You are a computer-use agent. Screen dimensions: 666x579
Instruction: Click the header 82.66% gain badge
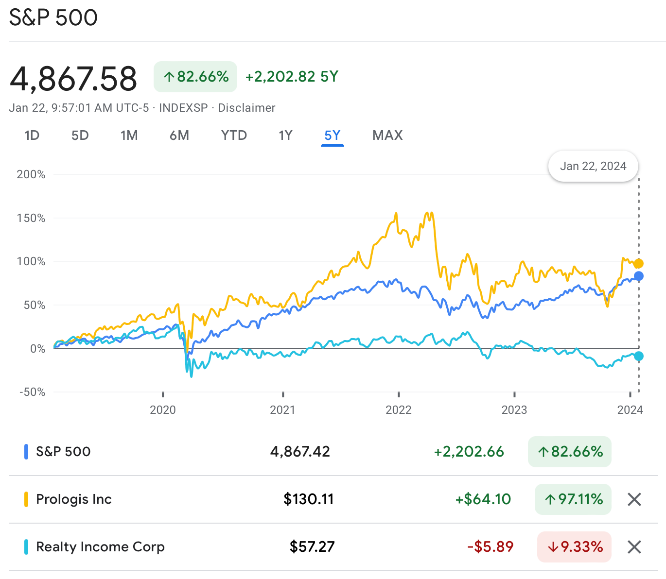pos(195,77)
